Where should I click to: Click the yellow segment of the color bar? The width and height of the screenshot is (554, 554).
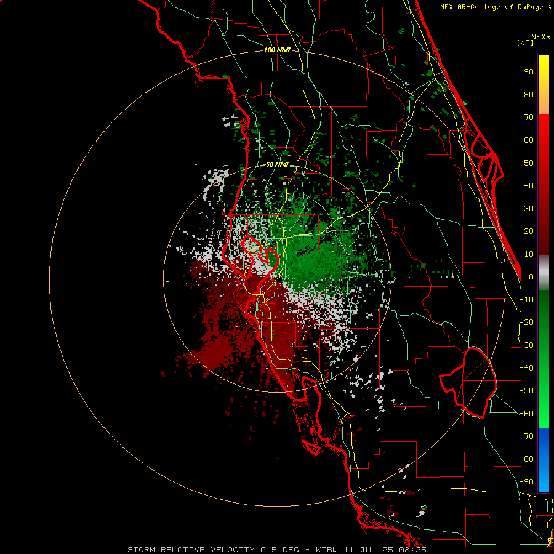click(x=544, y=84)
